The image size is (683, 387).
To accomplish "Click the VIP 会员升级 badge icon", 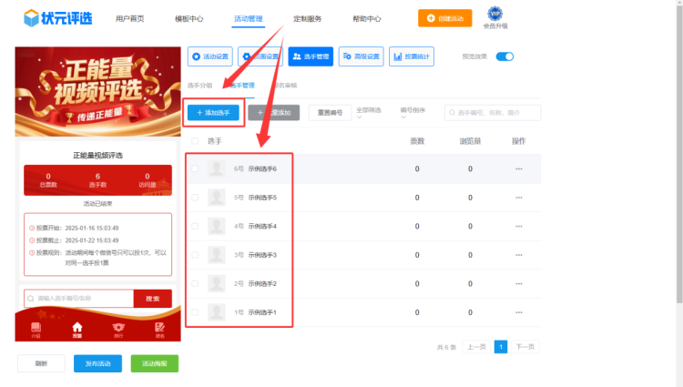I will [x=494, y=14].
